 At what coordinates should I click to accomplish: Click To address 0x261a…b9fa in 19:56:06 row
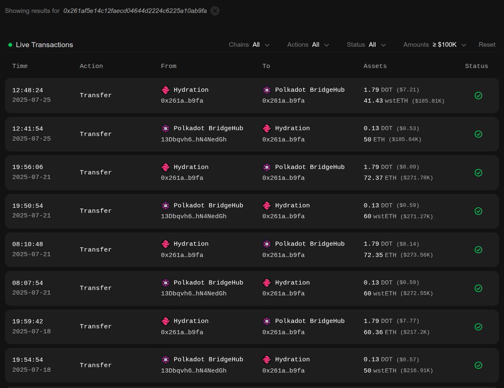[283, 178]
